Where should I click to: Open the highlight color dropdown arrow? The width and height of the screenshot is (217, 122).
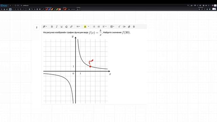88,26
